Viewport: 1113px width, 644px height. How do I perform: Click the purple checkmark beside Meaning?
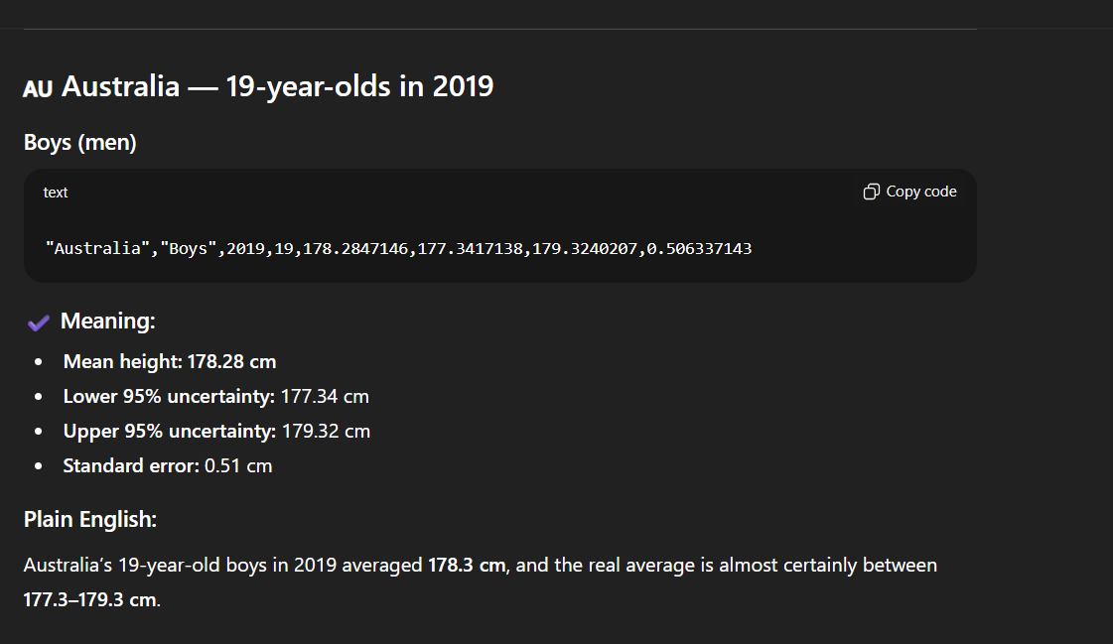pos(38,322)
